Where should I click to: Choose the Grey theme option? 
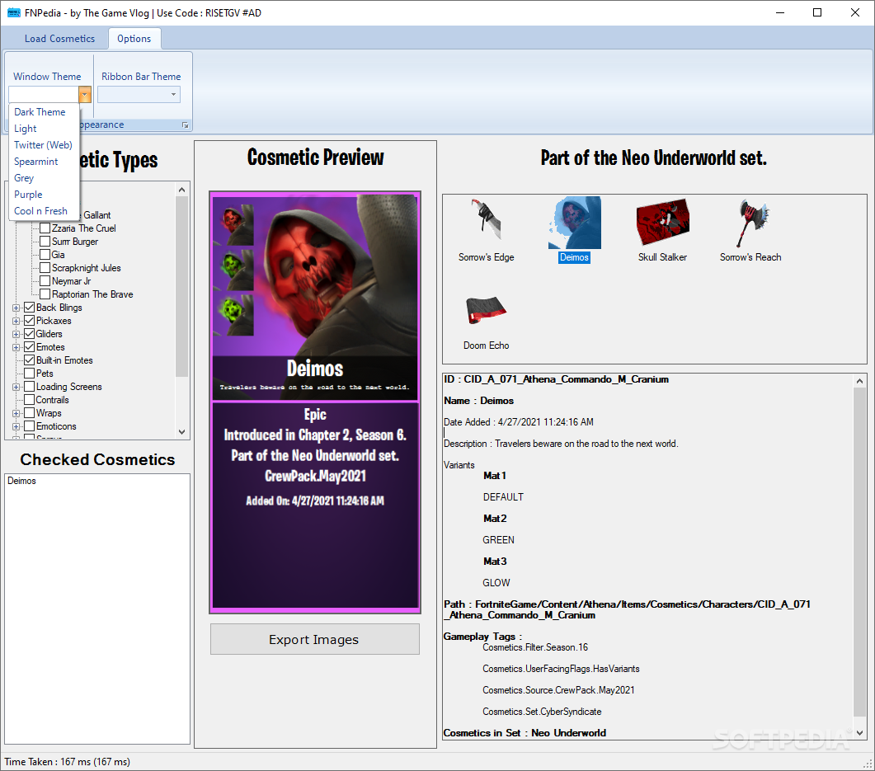click(x=44, y=178)
